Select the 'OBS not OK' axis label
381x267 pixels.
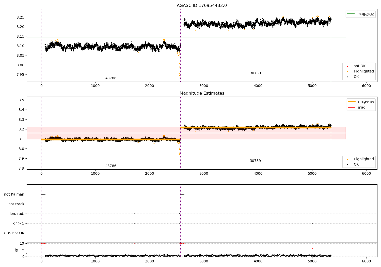[14, 233]
